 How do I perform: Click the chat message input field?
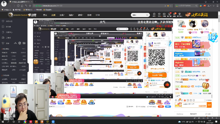pyautogui.click(x=194, y=105)
